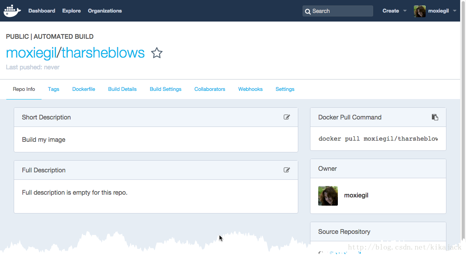Open the Dashboard page

(42, 11)
